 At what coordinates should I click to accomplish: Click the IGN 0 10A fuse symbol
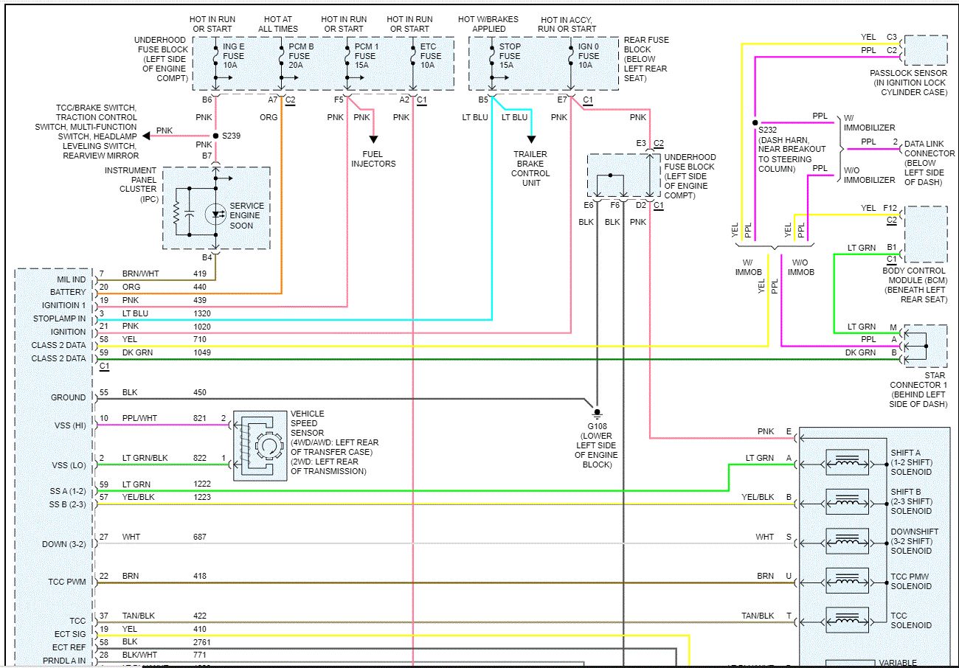coord(570,56)
